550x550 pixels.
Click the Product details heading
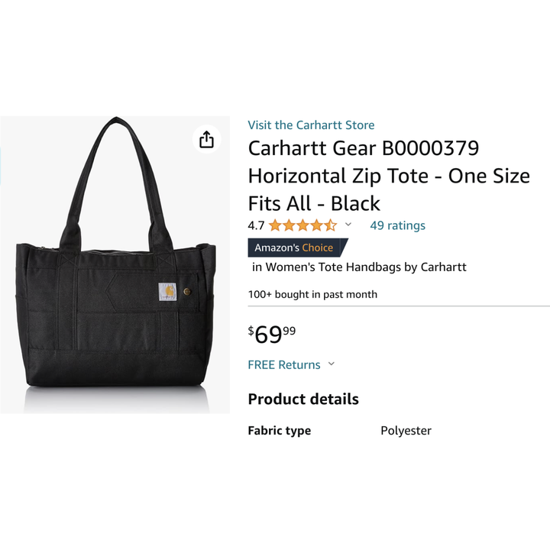[303, 399]
